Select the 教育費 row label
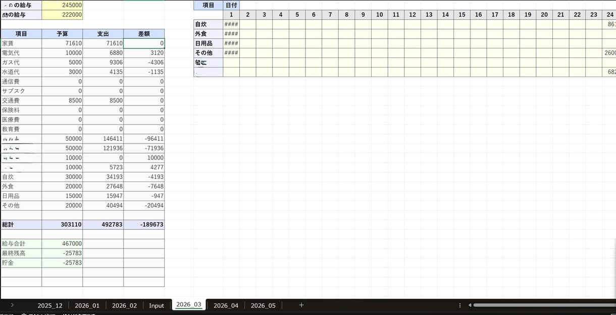 coord(21,130)
